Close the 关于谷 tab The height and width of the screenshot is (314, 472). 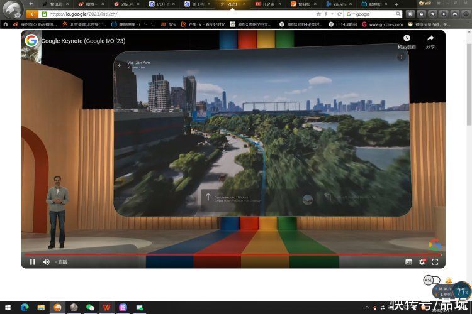point(209,4)
